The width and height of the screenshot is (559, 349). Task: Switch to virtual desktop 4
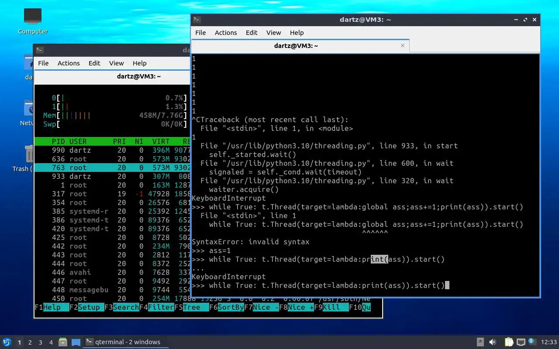pos(51,342)
